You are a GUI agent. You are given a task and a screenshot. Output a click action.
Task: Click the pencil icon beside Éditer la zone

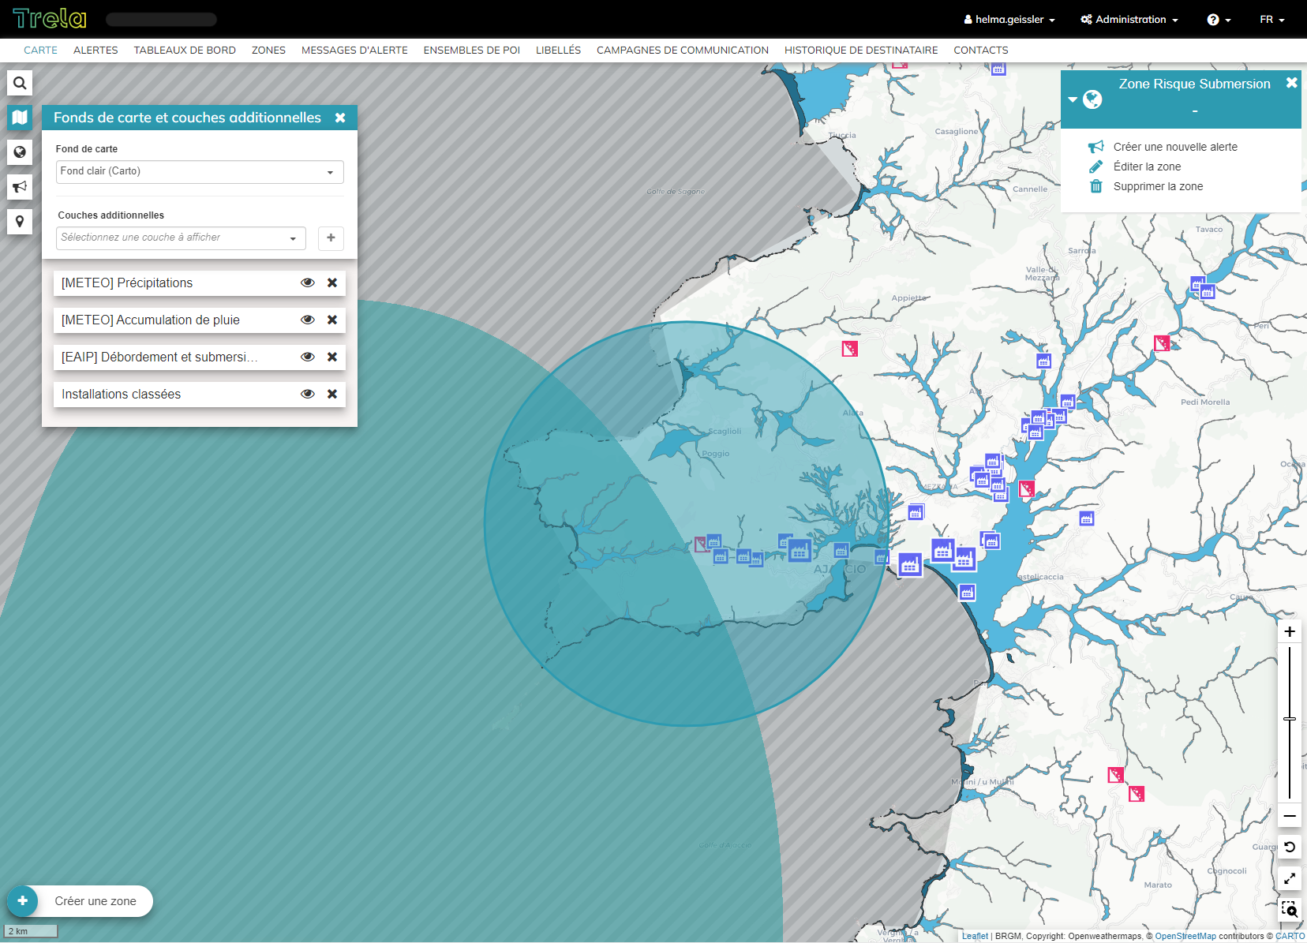pos(1095,167)
